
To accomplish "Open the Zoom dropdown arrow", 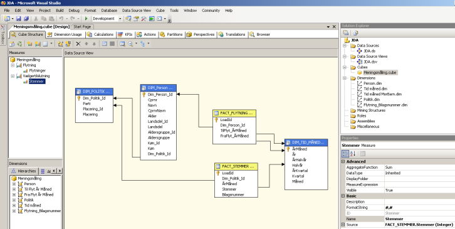I will pos(136,44).
